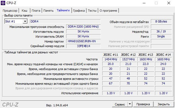Image resolution: width=175 pixels, height=108 pixels.
Task: Click the JEDEC #11 voltage 1.20 V cell
Action: 111,93
